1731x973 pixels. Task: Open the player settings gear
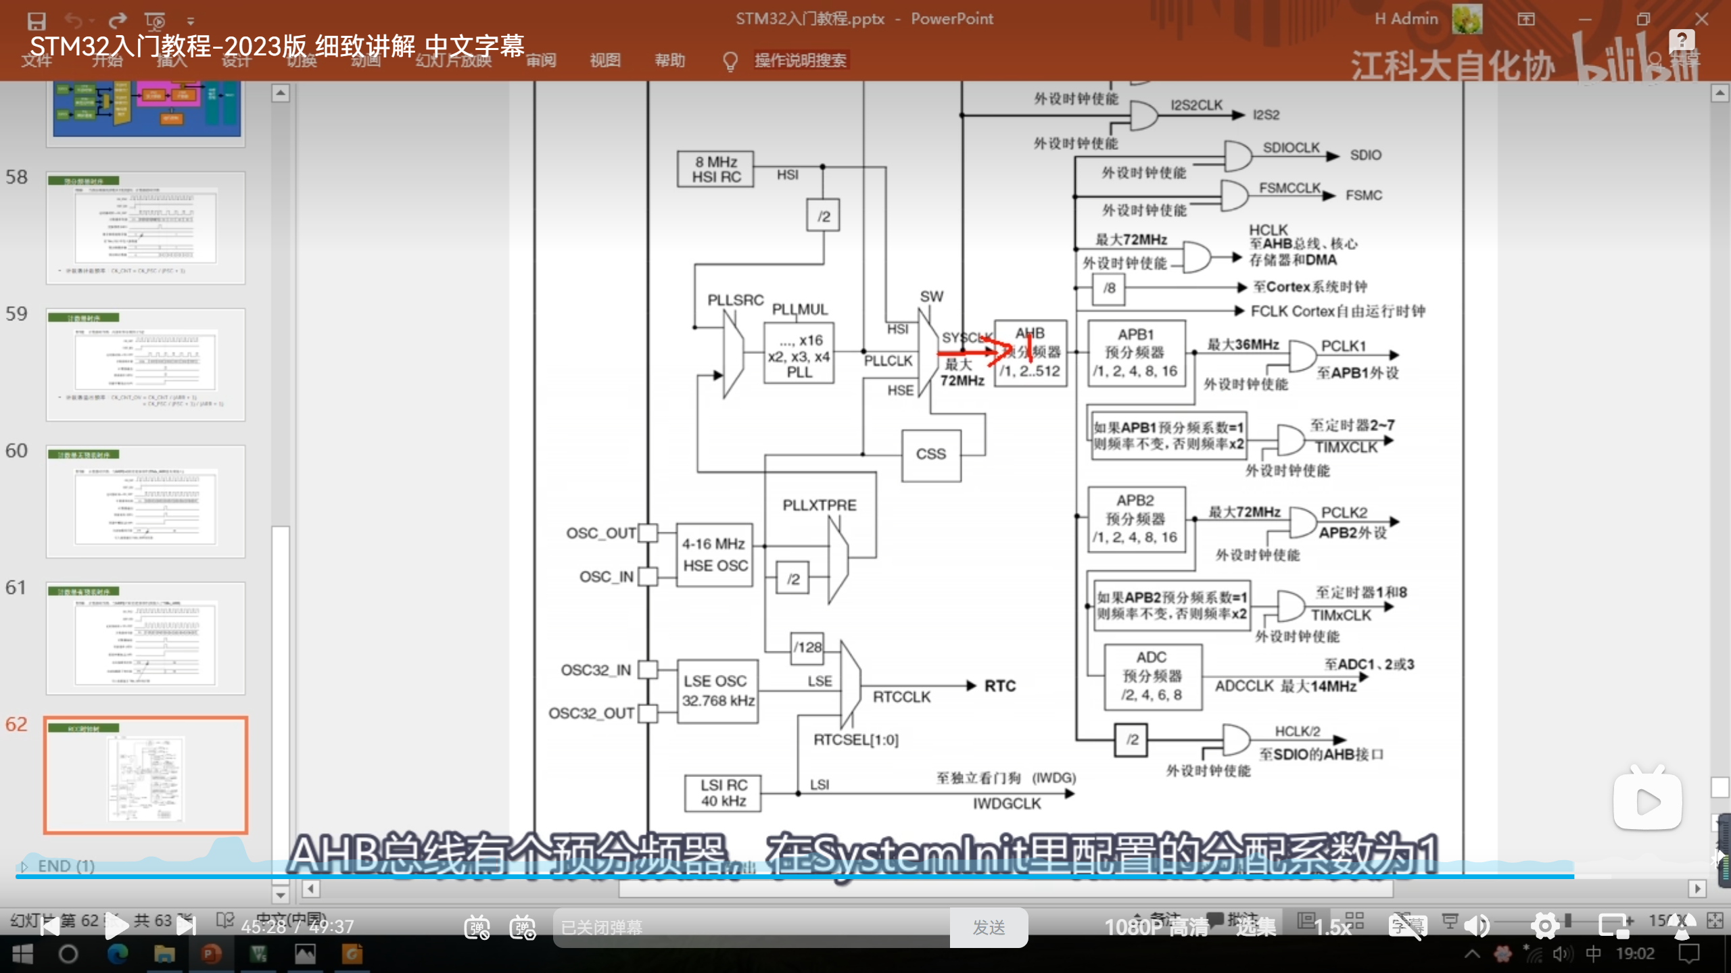click(x=1545, y=927)
